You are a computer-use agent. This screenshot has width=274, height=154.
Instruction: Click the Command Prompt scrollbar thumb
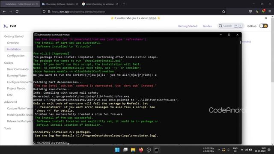(240, 42)
